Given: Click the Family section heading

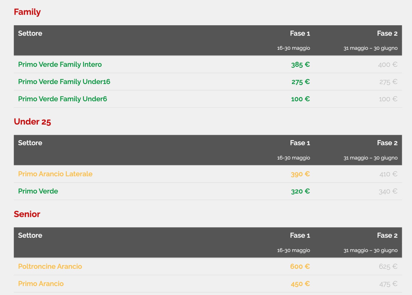Looking at the screenshot, I should [27, 12].
